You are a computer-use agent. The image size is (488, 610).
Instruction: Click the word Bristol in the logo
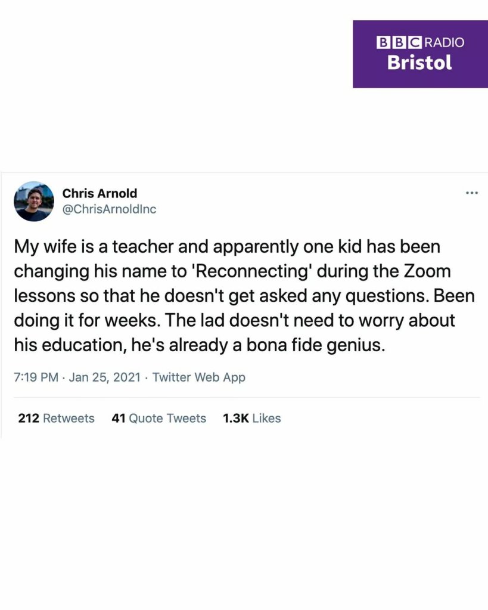(419, 63)
